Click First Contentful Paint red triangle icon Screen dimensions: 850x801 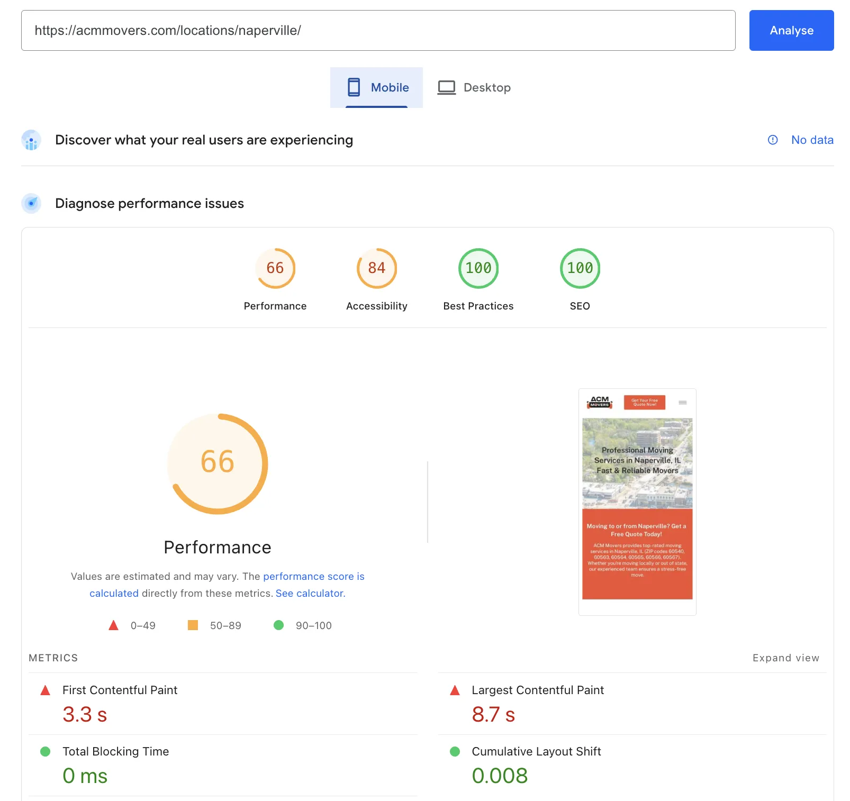(46, 690)
